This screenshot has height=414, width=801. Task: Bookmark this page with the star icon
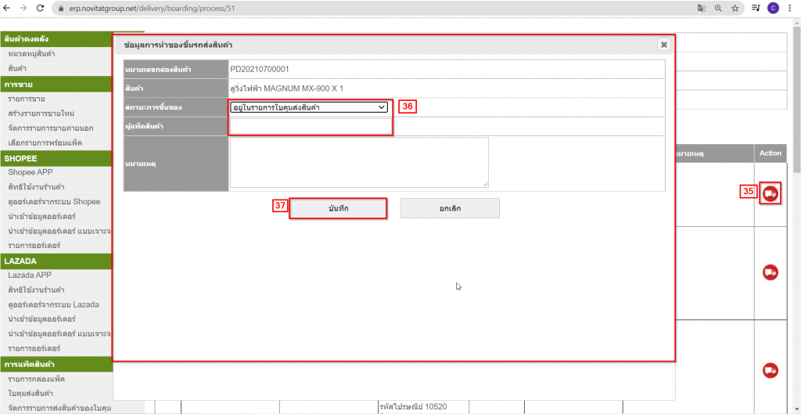(735, 8)
